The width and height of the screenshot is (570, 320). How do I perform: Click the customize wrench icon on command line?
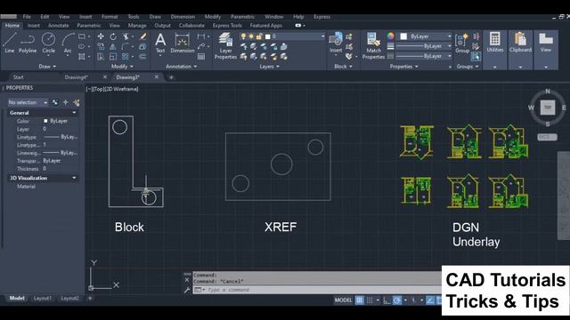point(187,290)
